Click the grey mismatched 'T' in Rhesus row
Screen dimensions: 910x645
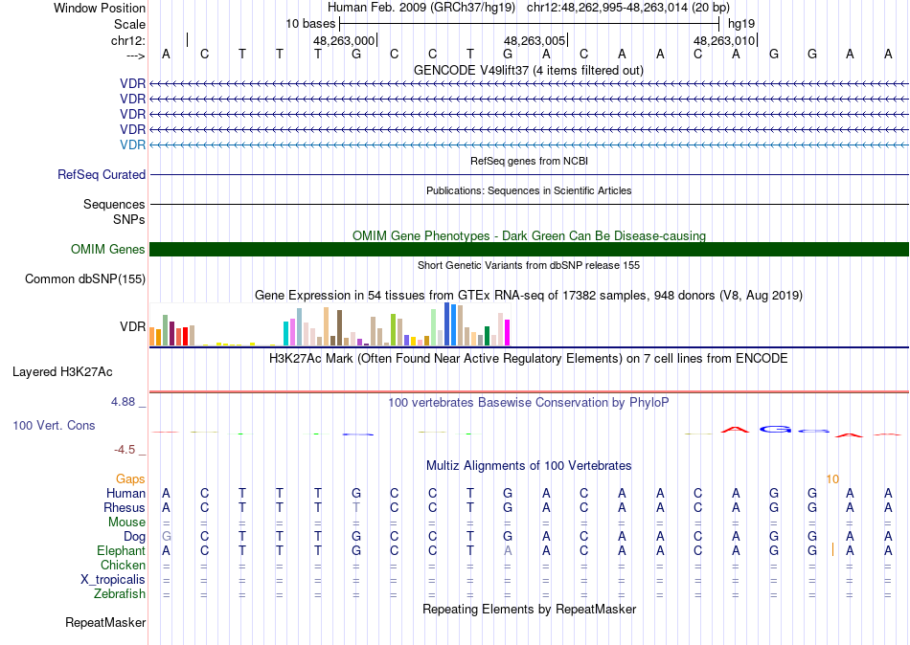point(355,507)
